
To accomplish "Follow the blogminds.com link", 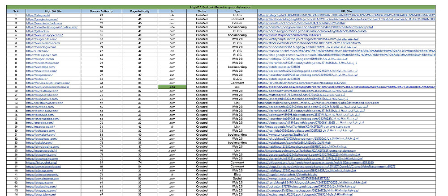I will point(42,39).
